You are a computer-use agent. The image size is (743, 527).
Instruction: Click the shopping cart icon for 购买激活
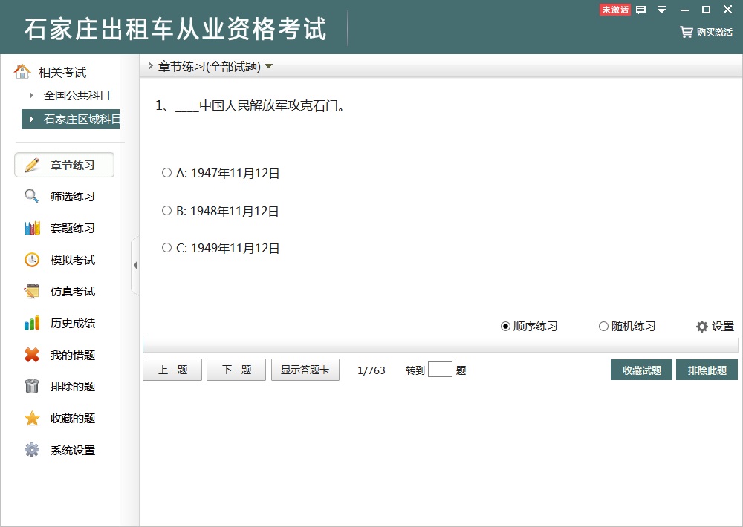pyautogui.click(x=686, y=32)
